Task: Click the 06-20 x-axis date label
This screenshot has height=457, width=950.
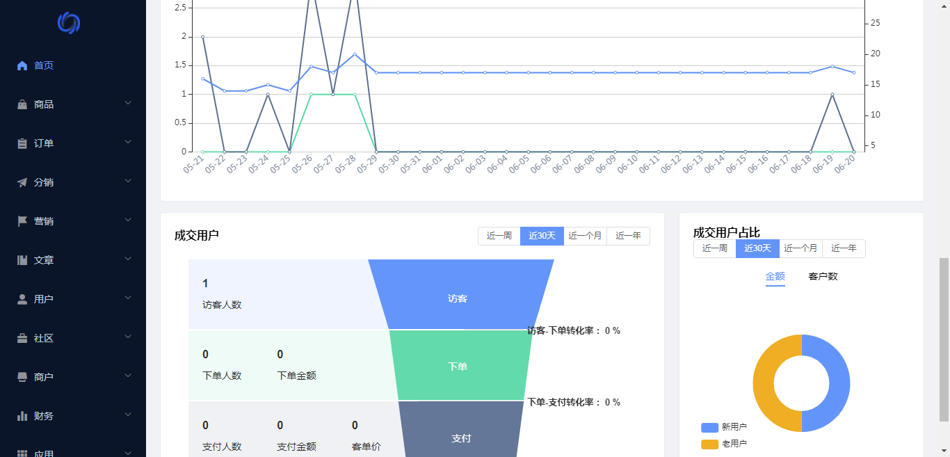Action: tap(844, 165)
